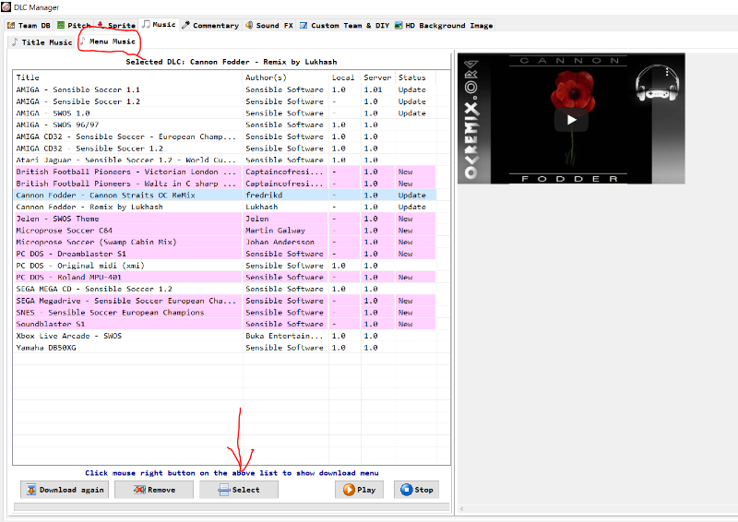Select Cannon Fodder - Cannon Straits OC ReMix row
This screenshot has width=738, height=522.
pos(125,196)
